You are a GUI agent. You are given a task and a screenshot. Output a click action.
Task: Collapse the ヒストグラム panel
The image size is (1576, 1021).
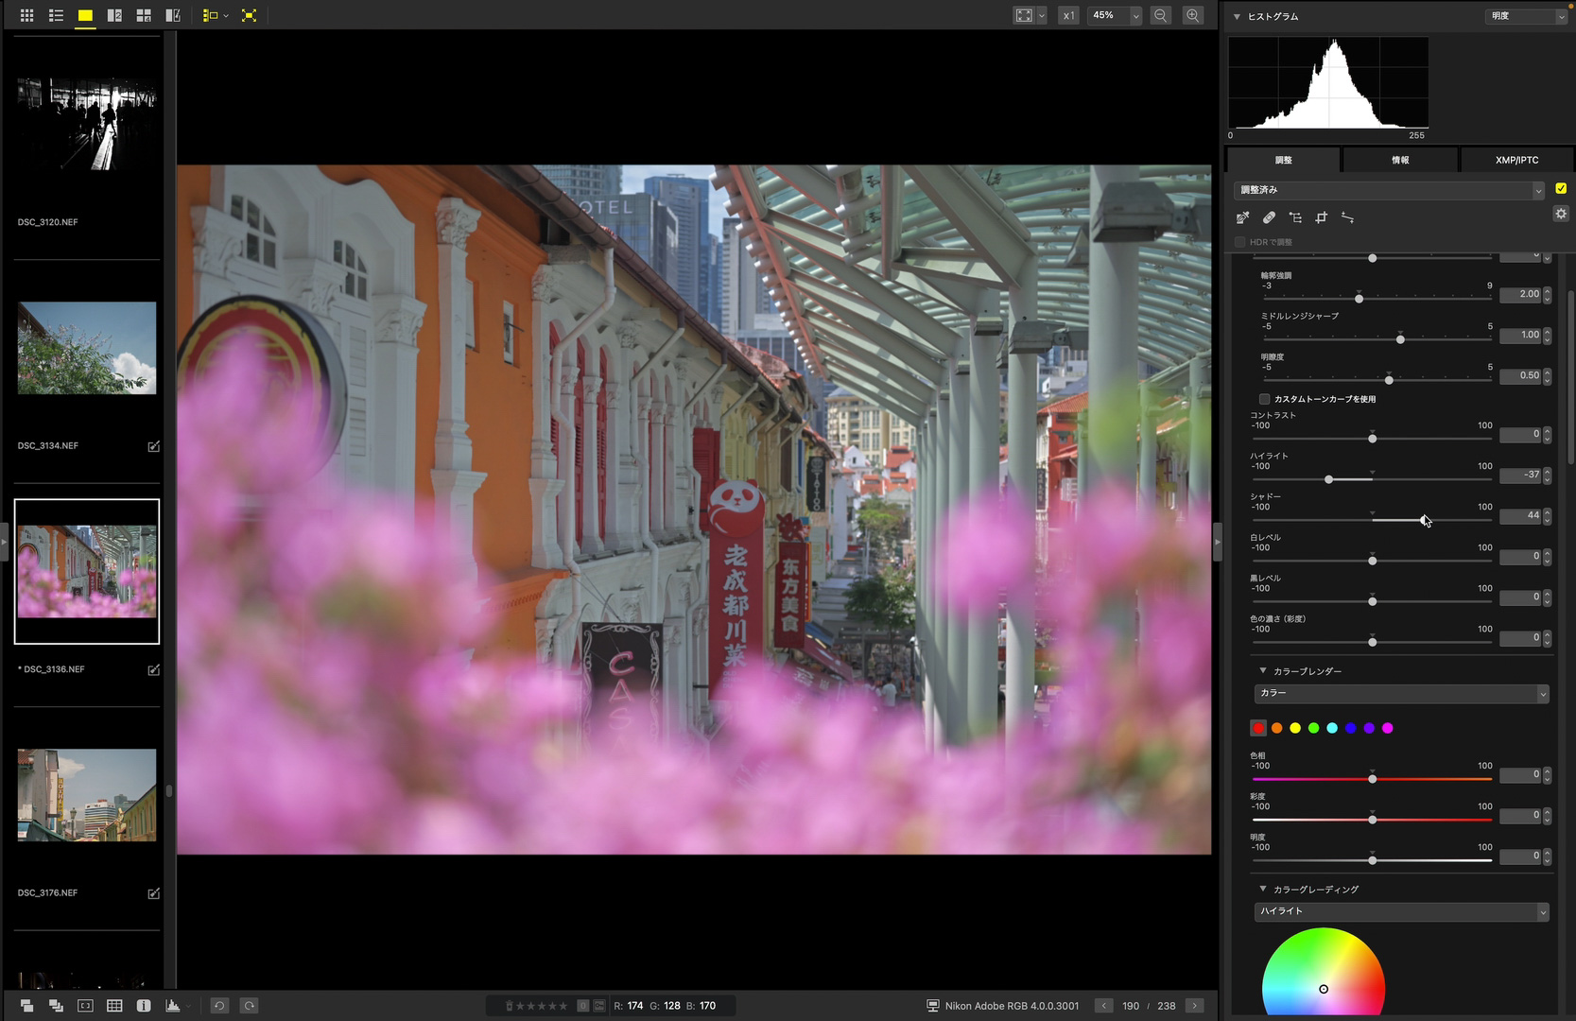1237,17
